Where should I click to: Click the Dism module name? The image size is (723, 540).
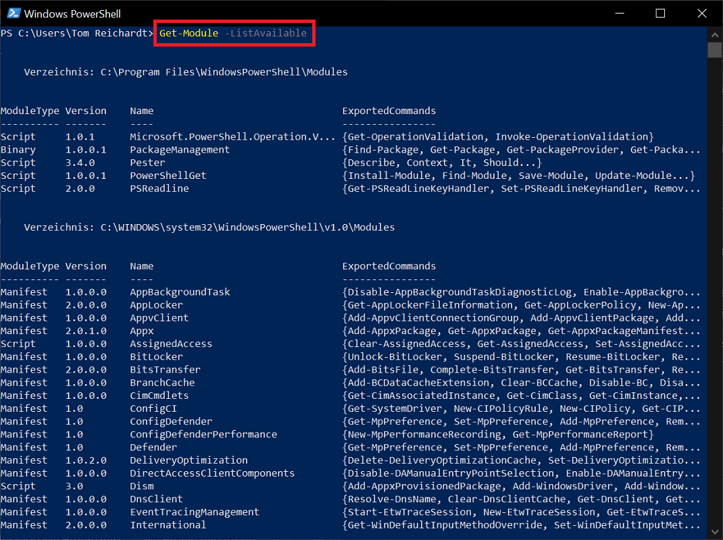pyautogui.click(x=141, y=485)
